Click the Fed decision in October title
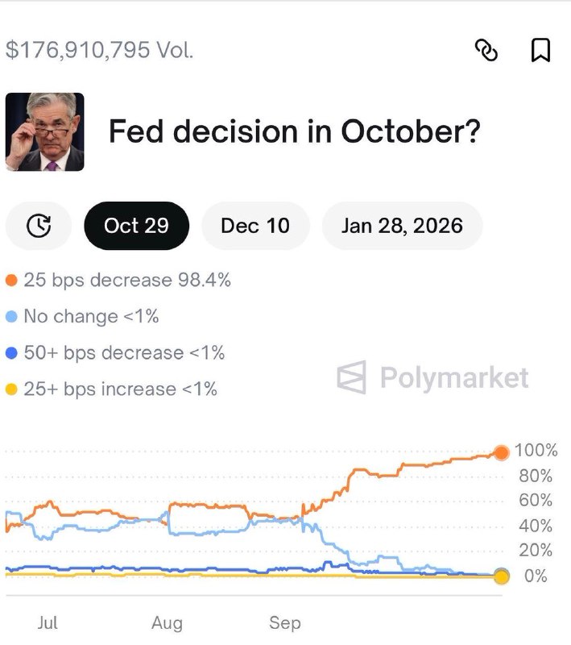This screenshot has width=571, height=645. [x=295, y=131]
